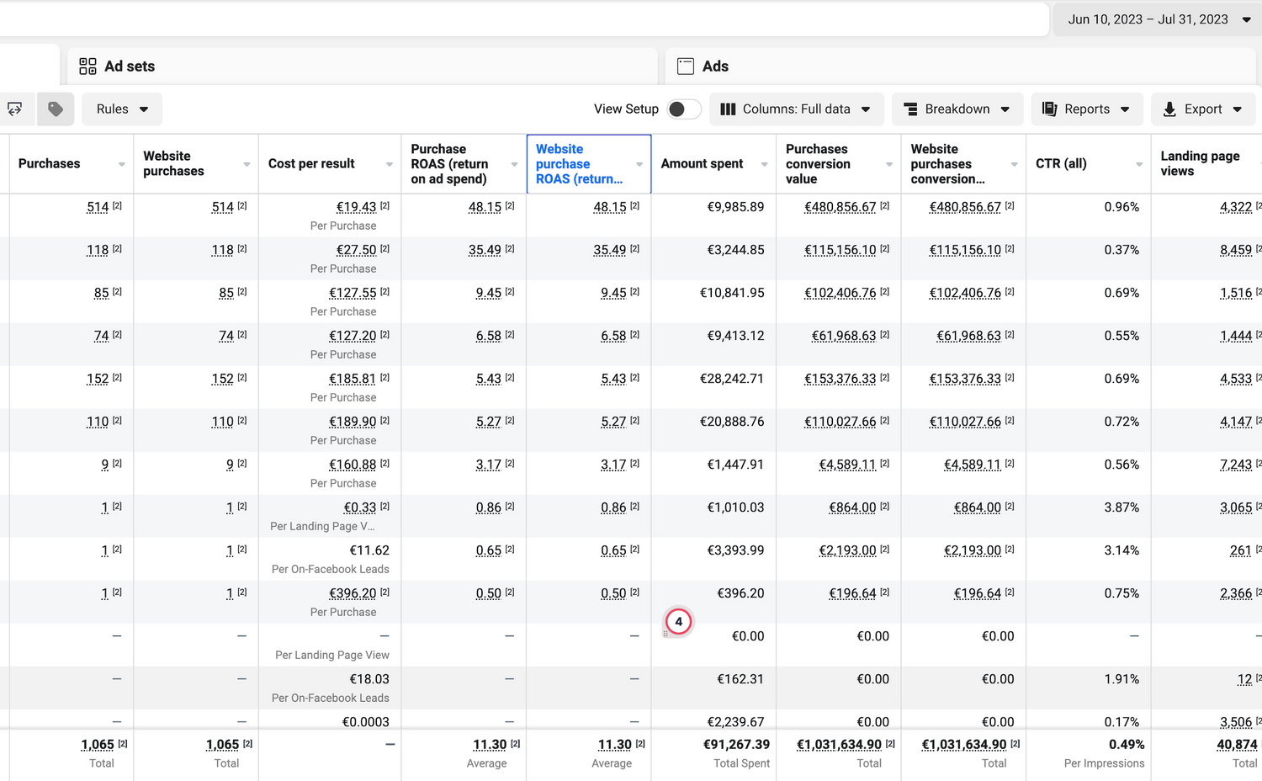Expand the Purchases column header menu arrow
The width and height of the screenshot is (1262, 781).
coord(122,164)
